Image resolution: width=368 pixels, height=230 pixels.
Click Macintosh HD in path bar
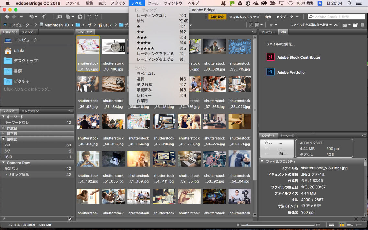pos(54,25)
